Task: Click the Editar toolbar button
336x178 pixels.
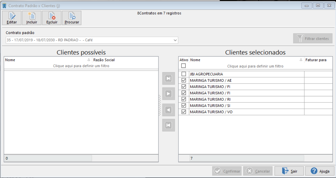Action: (12, 18)
